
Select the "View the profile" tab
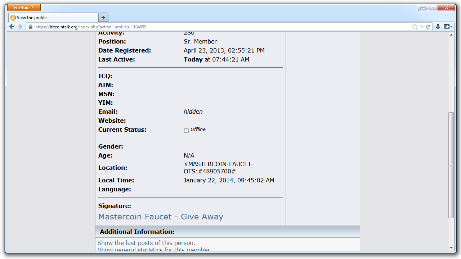pyautogui.click(x=53, y=17)
